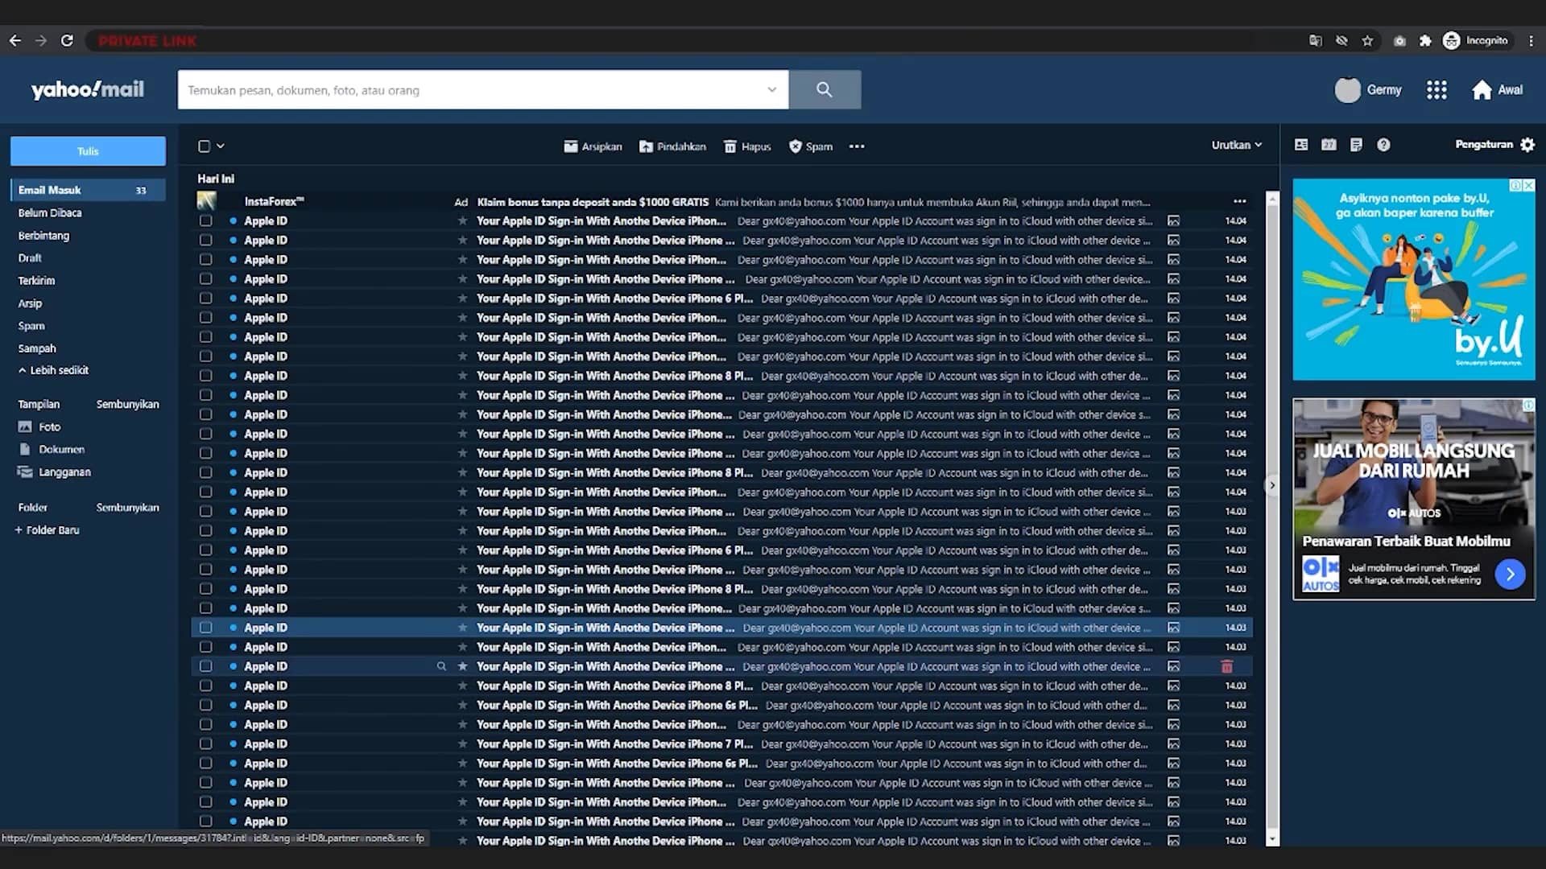Open the notepad panel icon
The height and width of the screenshot is (869, 1546).
click(x=1356, y=145)
